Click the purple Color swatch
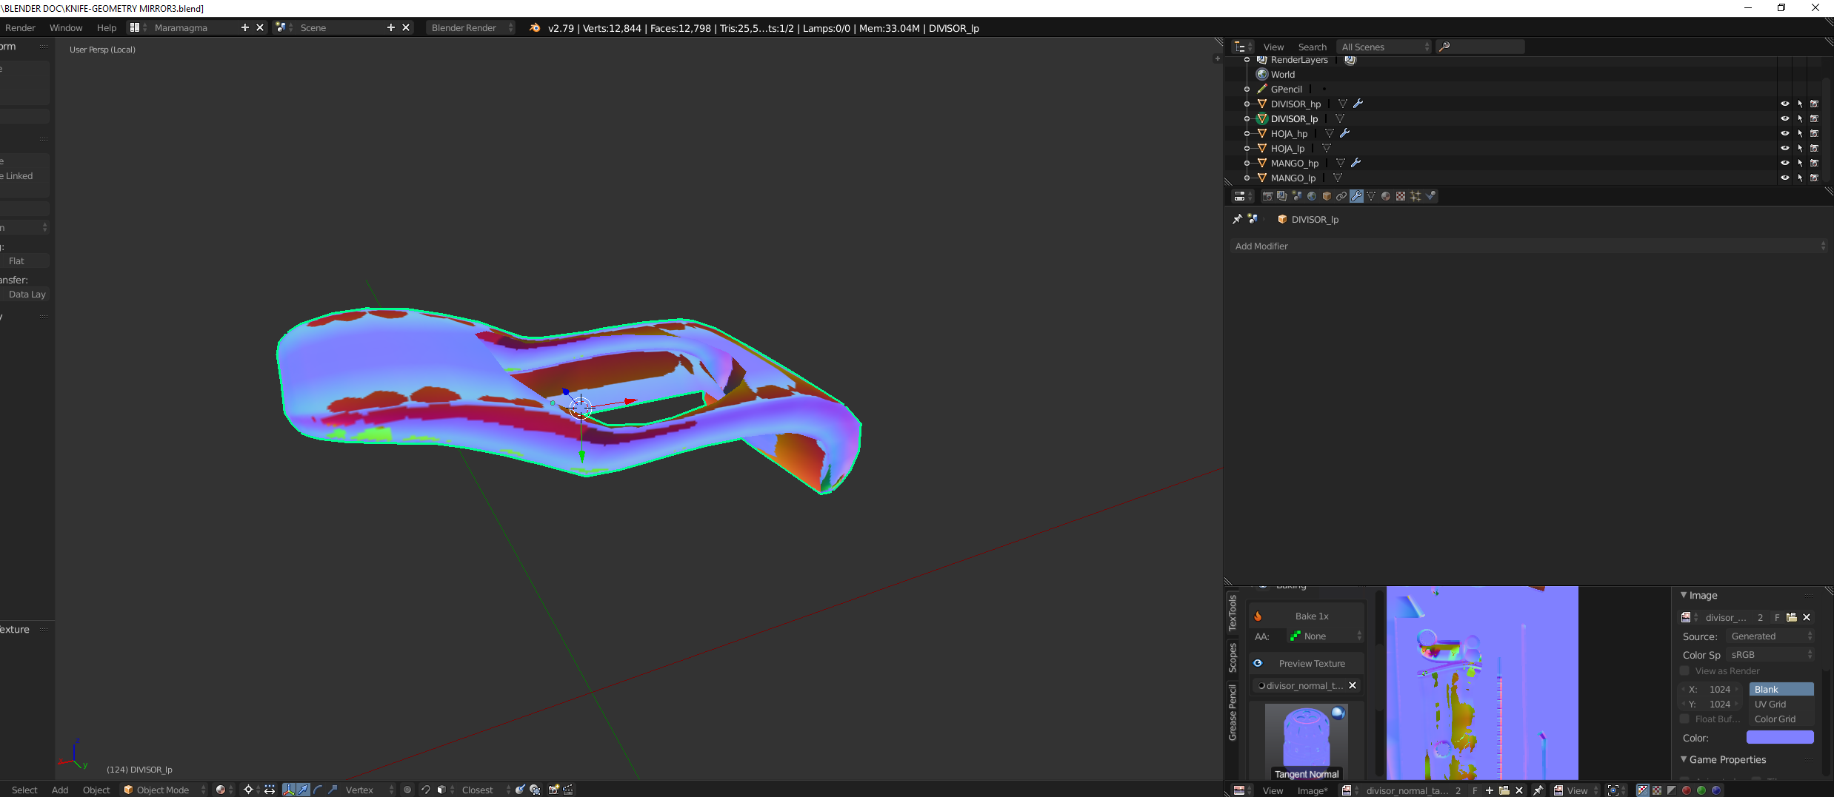This screenshot has height=797, width=1834. (x=1779, y=737)
